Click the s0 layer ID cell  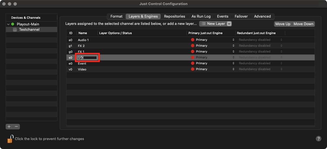pos(70,58)
